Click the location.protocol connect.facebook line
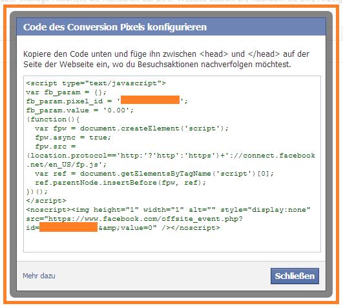This screenshot has height=308, width=343. click(x=171, y=156)
